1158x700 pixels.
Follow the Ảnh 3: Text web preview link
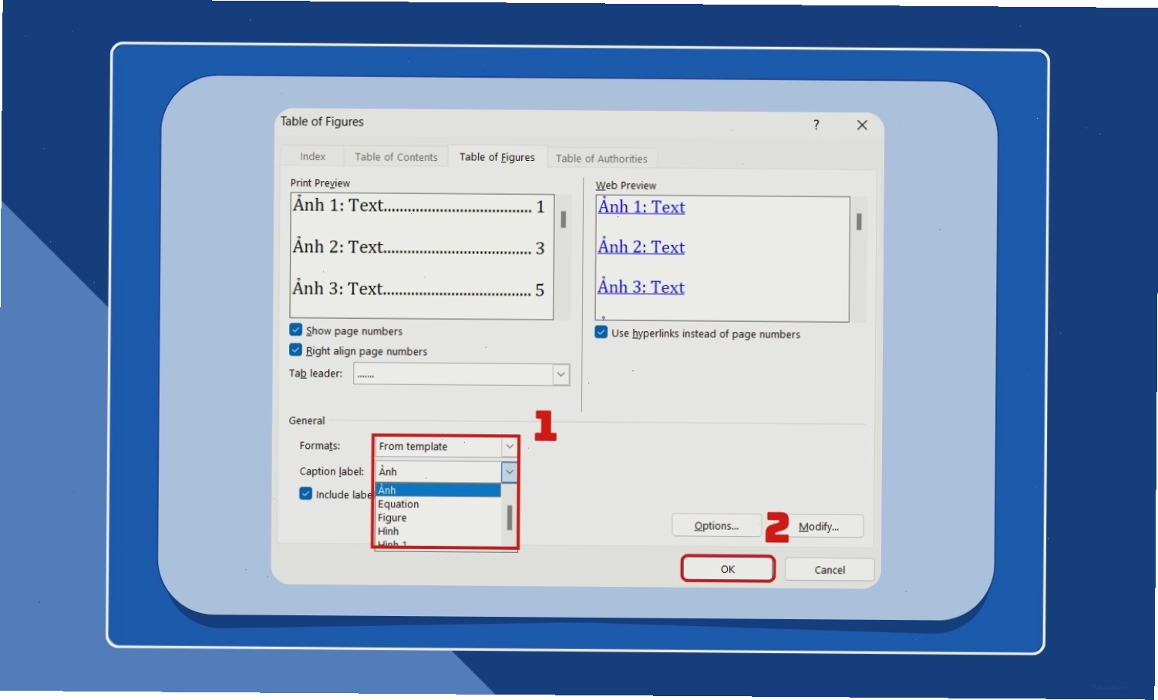click(641, 286)
